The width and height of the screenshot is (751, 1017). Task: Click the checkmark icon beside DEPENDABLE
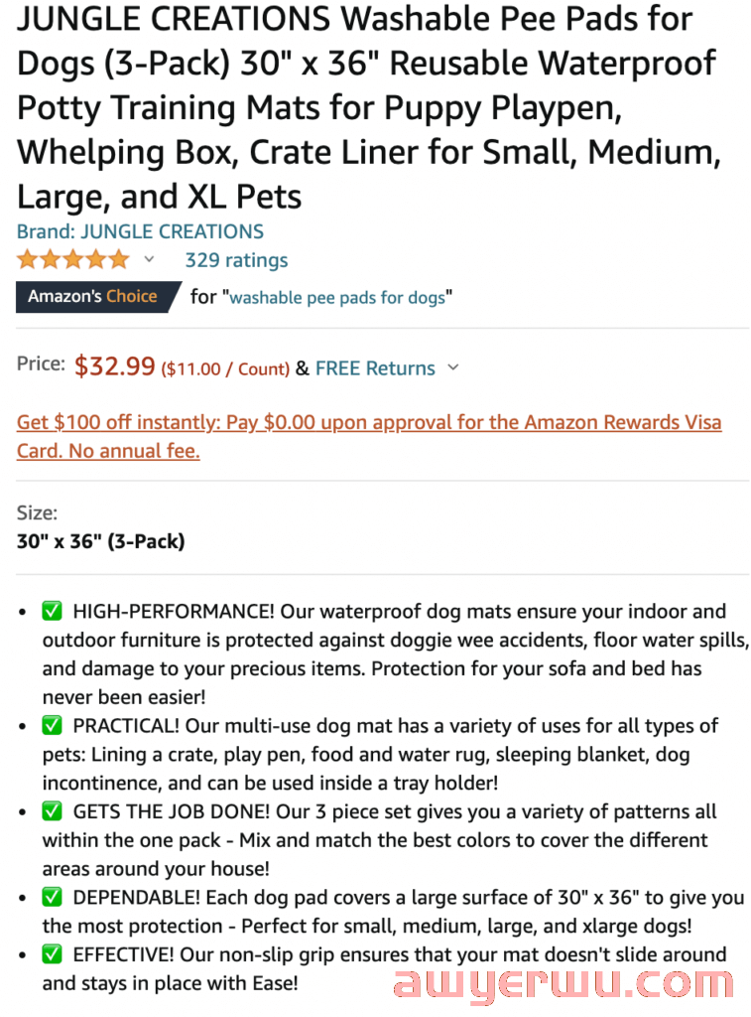click(x=52, y=897)
